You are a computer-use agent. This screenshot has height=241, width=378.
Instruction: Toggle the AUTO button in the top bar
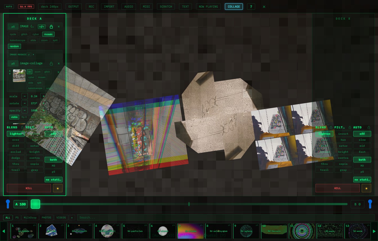9,7
